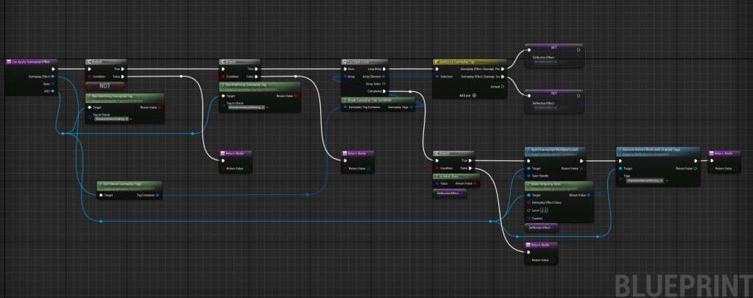
Task: Open Tag to Check dropdown on first Has Matching Gameplay Tag
Action: click(x=129, y=118)
